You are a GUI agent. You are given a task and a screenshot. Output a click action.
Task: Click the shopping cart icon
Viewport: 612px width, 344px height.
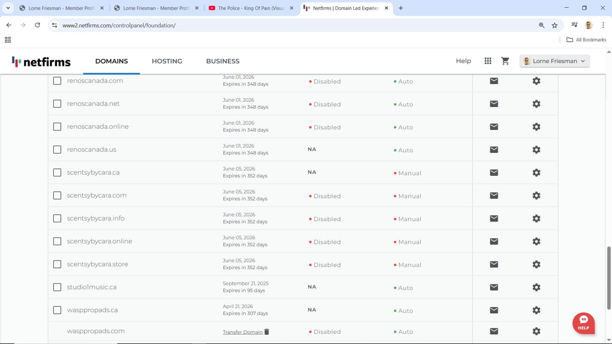pyautogui.click(x=505, y=61)
